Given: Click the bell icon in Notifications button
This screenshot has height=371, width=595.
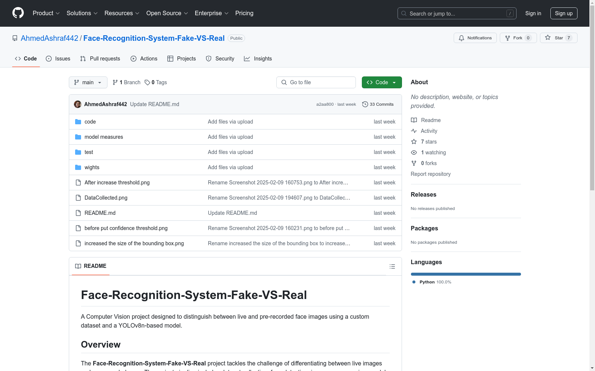Looking at the screenshot, I should pyautogui.click(x=461, y=38).
